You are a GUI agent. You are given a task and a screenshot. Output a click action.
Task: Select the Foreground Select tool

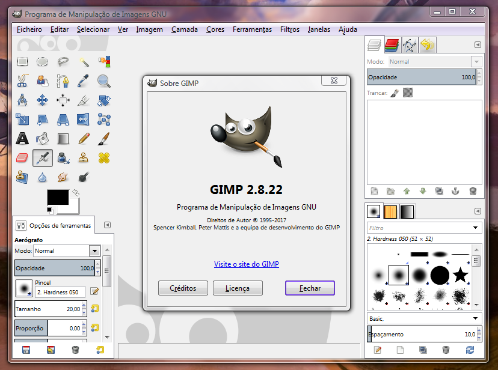click(x=42, y=81)
